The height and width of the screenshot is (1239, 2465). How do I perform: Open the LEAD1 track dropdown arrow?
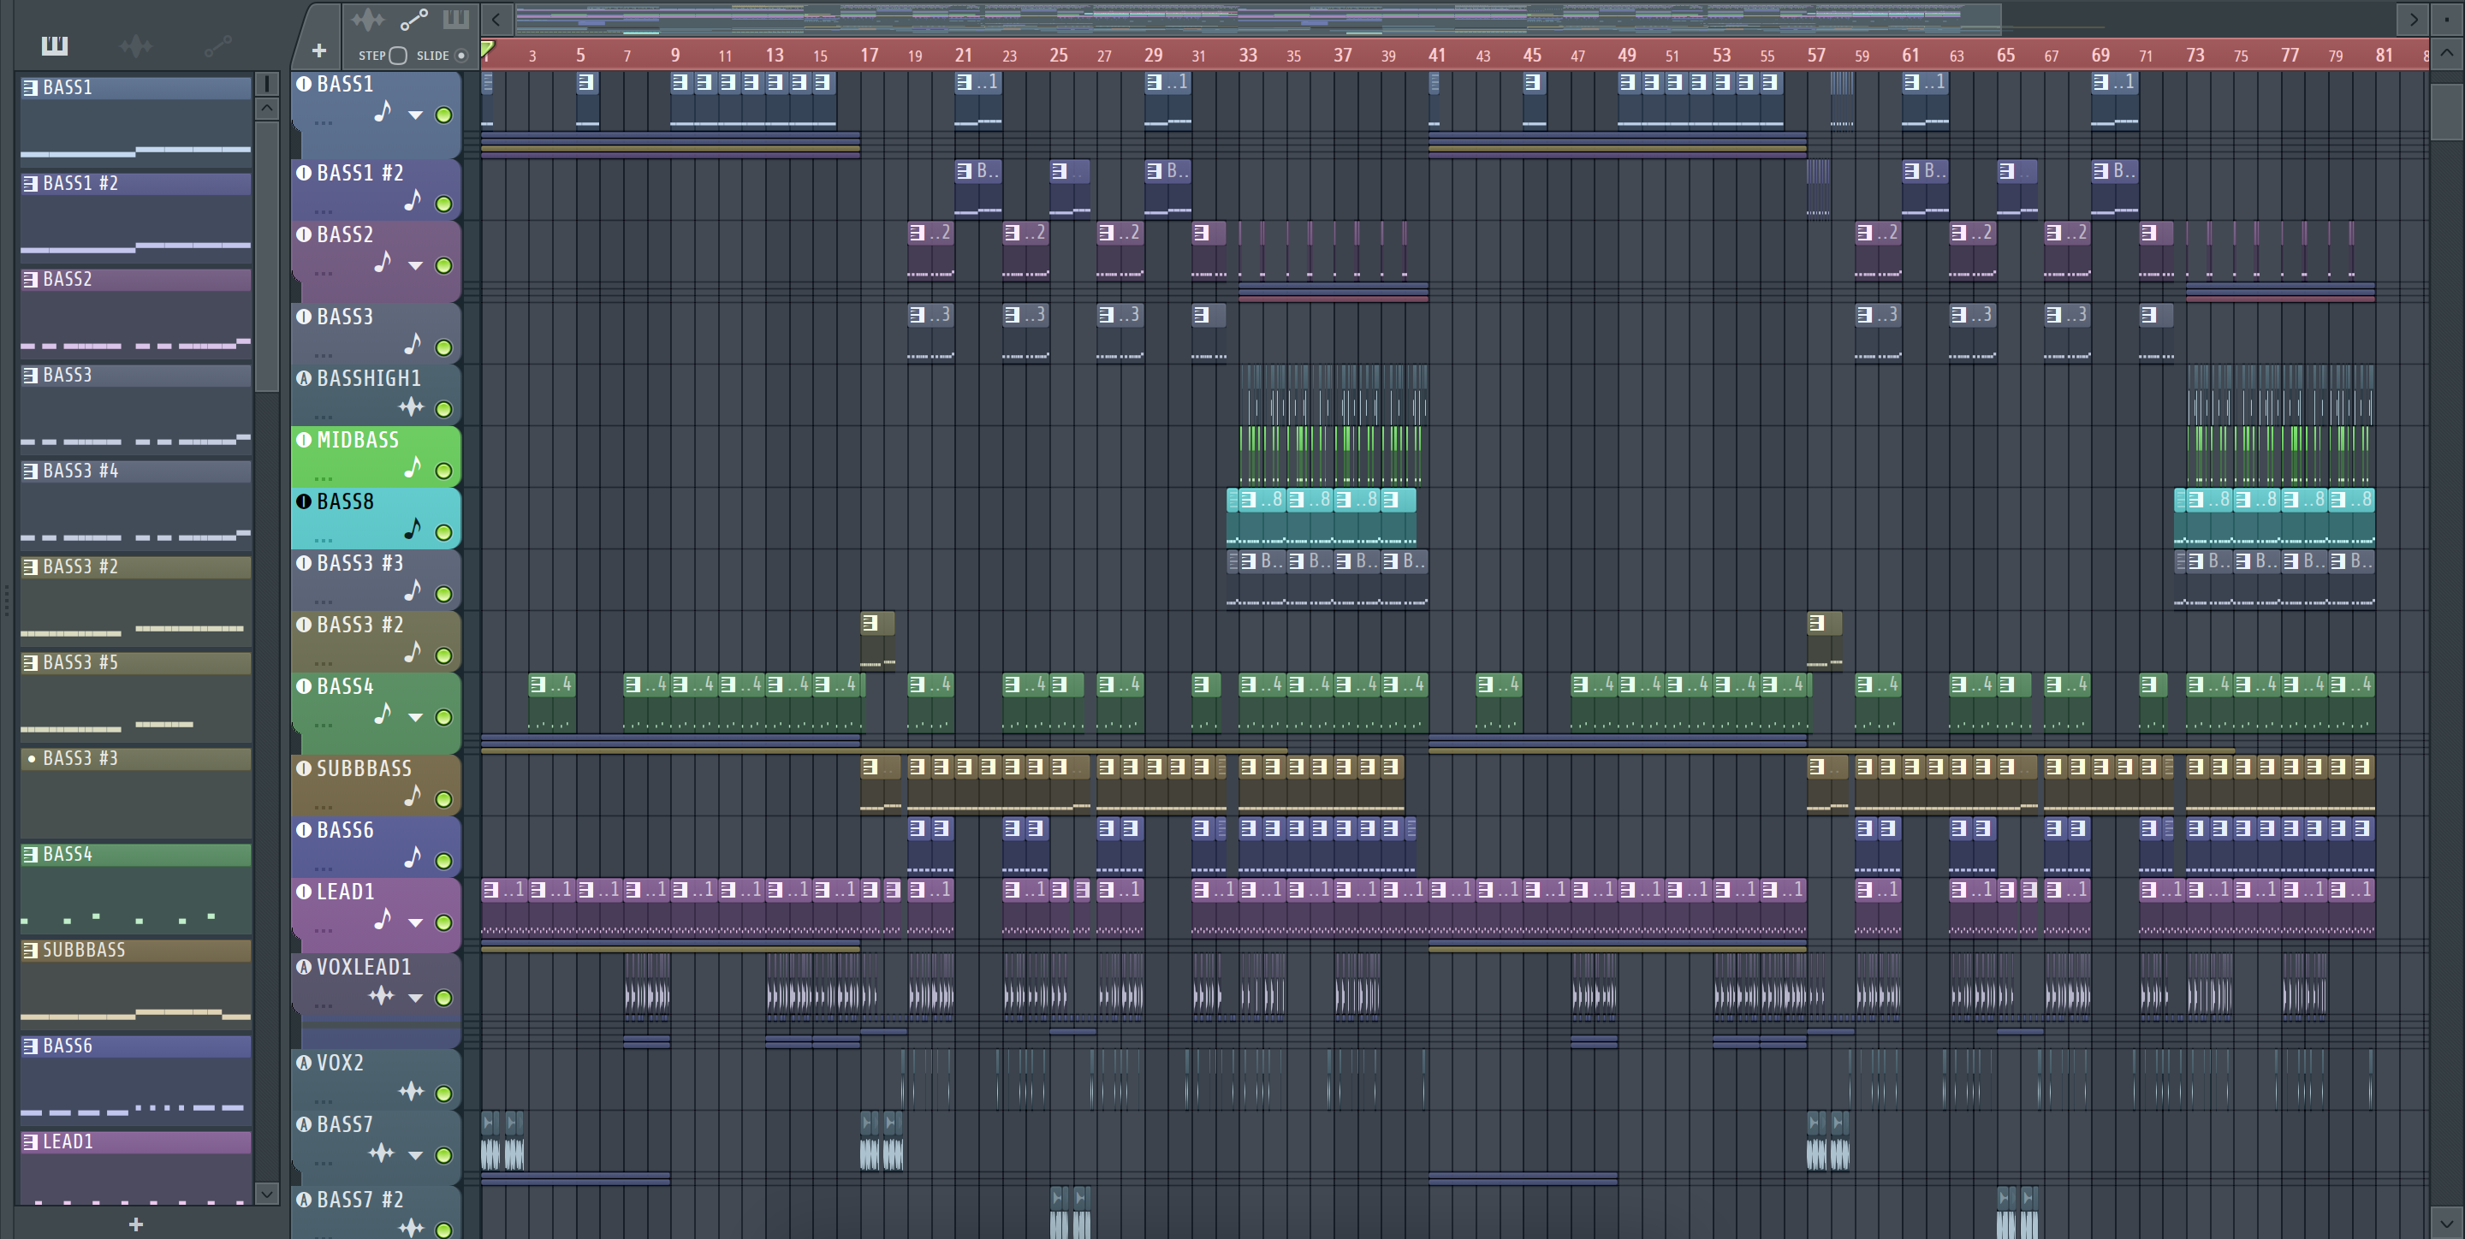(415, 923)
